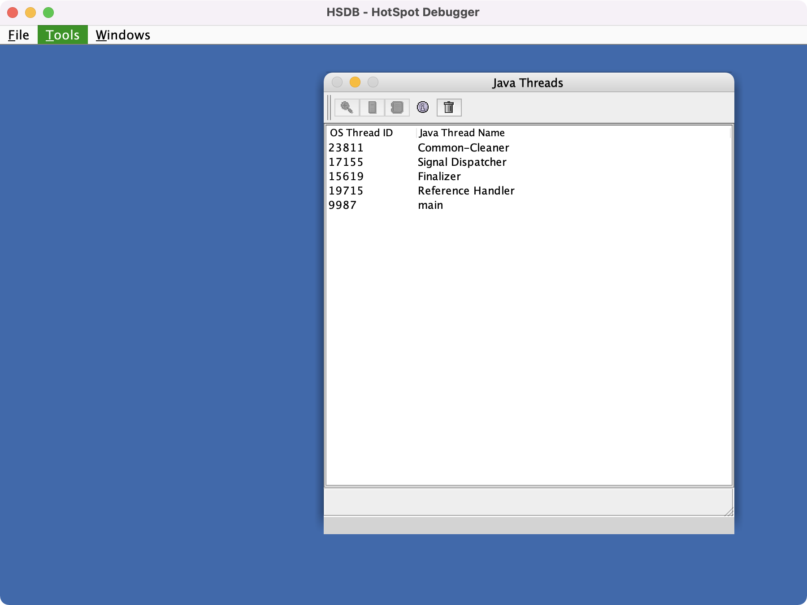The height and width of the screenshot is (605, 807).
Task: Click the text pane below the thread table
Action: tap(528, 502)
